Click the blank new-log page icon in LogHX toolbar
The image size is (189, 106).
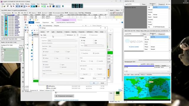2,6
